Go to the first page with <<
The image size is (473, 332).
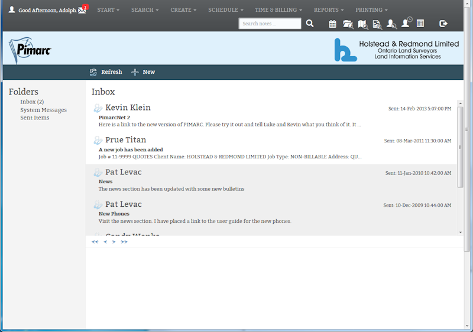[x=95, y=242]
